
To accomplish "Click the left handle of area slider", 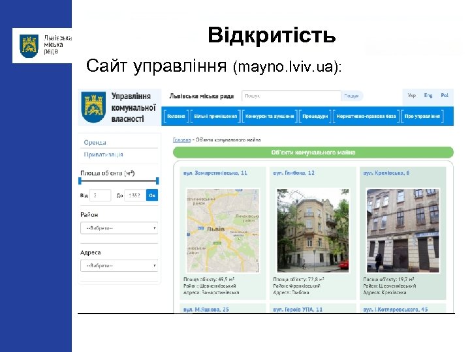I will click(x=80, y=181).
